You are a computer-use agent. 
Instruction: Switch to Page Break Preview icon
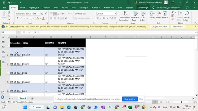(167, 102)
